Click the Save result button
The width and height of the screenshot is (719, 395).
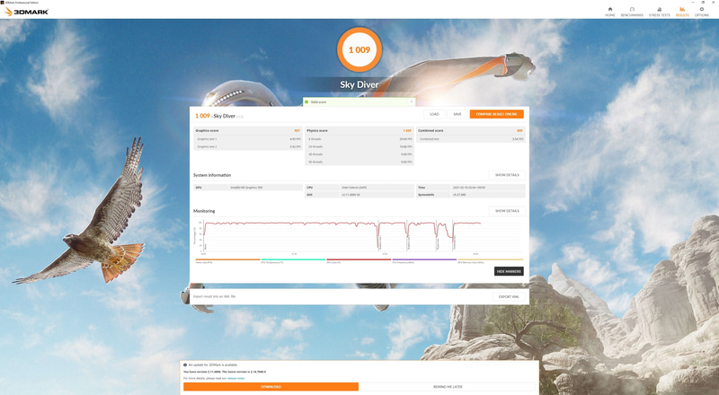tap(457, 114)
